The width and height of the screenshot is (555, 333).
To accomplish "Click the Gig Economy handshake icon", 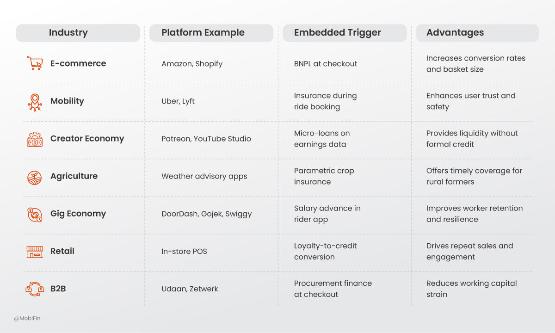I will click(x=35, y=214).
